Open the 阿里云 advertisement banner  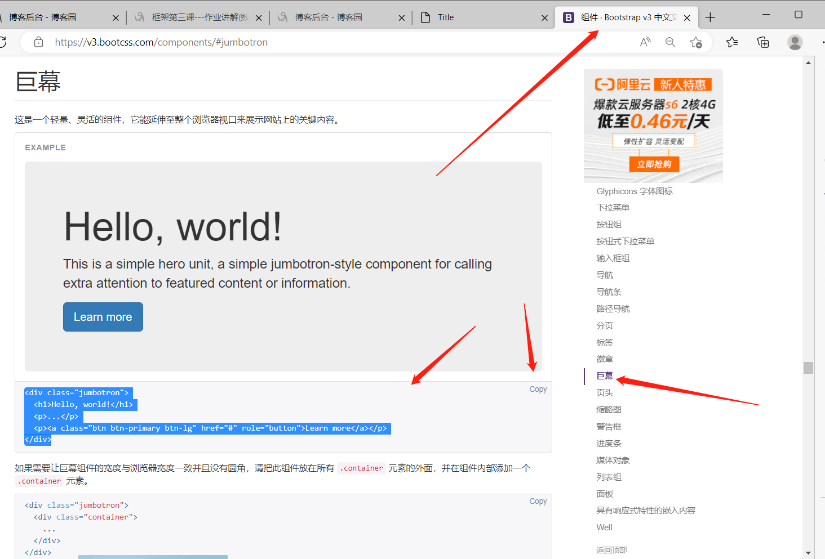tap(653, 126)
